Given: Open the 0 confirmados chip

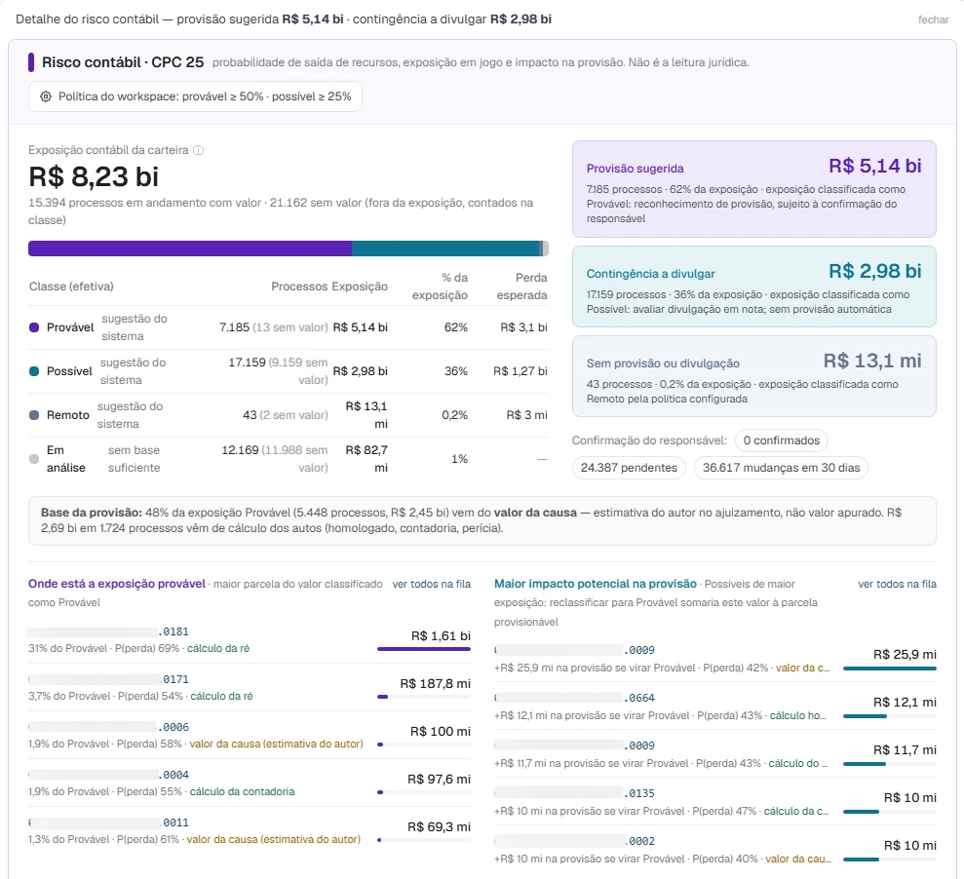Looking at the screenshot, I should pyautogui.click(x=782, y=440).
